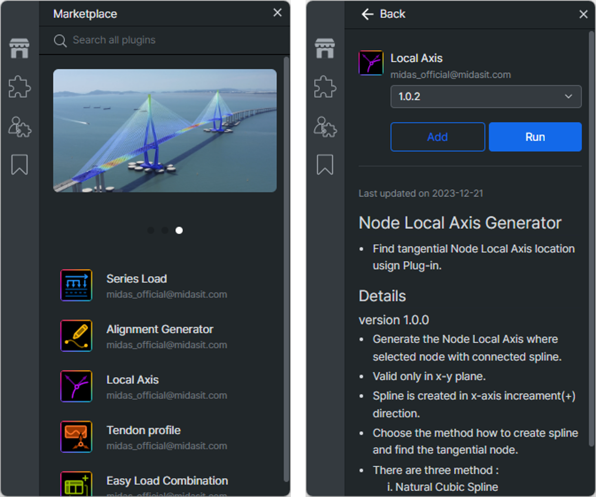Click the Alignment Generator plugin icon
Viewport: 596px width, 497px height.
[x=76, y=336]
